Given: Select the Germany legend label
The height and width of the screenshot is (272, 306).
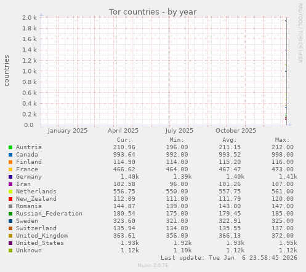Looking at the screenshot, I should point(29,177).
